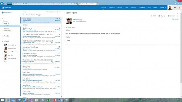The image size is (182, 102).
Task: Click More under Groups
Action: click(5, 62)
